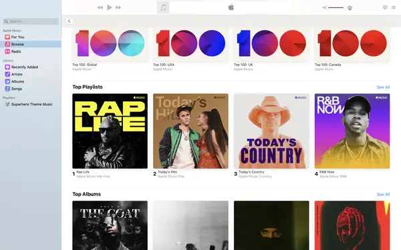The image size is (401, 250).
Task: Click the 'Apple Music Pop' subtitle
Action: (171, 176)
